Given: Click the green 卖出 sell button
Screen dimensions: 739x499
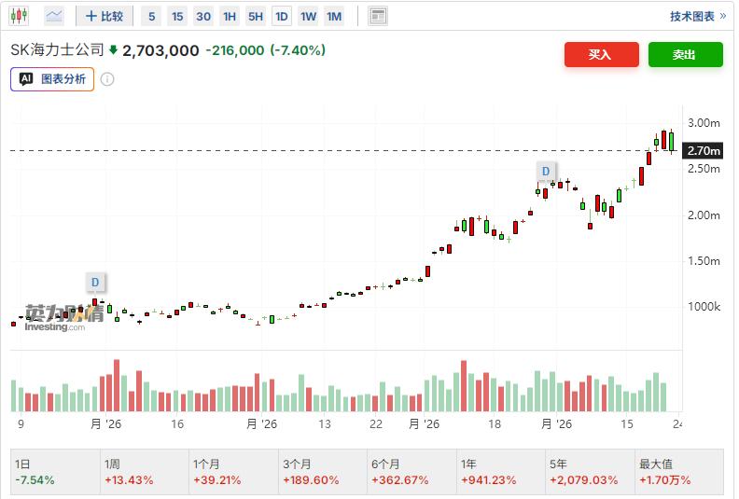Looking at the screenshot, I should pos(685,55).
